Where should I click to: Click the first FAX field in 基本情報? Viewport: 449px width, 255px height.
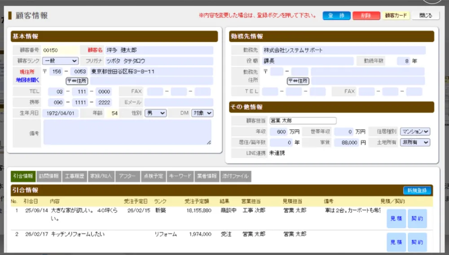(155, 92)
